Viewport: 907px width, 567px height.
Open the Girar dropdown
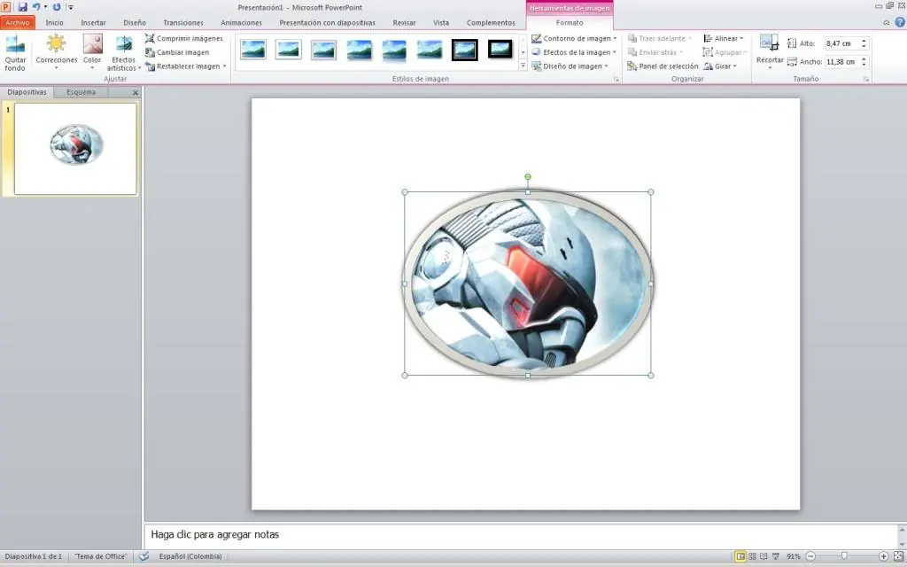[x=719, y=66]
